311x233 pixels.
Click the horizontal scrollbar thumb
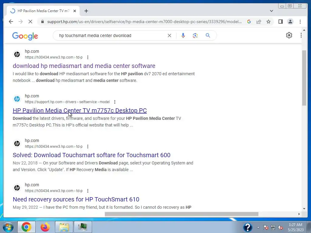coord(182,214)
